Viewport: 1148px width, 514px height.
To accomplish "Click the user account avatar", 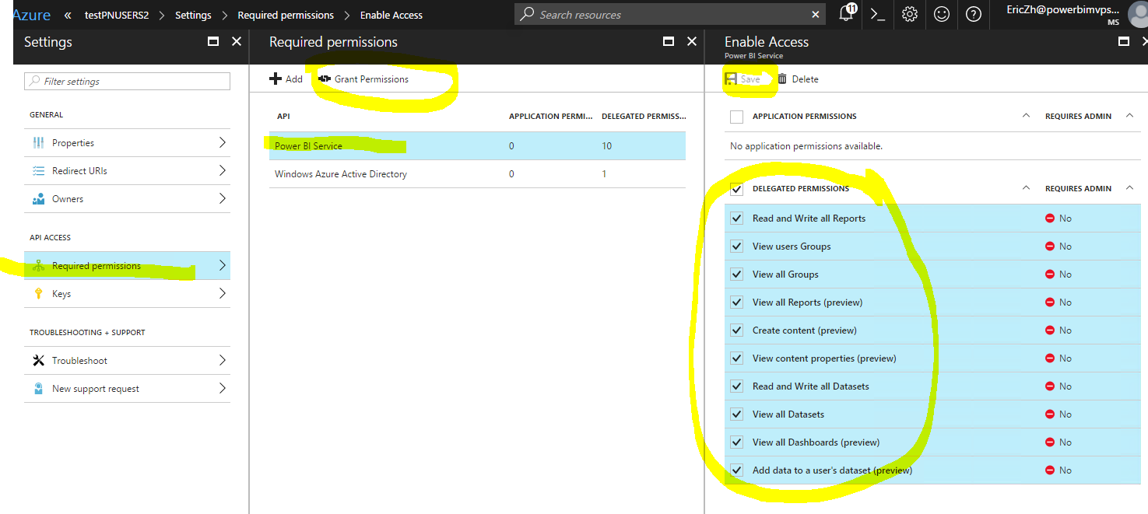I will tap(1138, 15).
